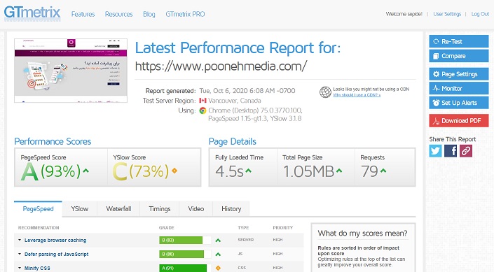Click the poonehmedia.com URL text
This screenshot has width=494, height=272.
(x=221, y=66)
